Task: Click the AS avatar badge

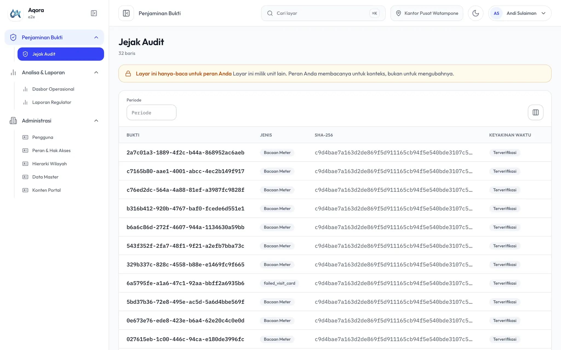Action: point(496,13)
